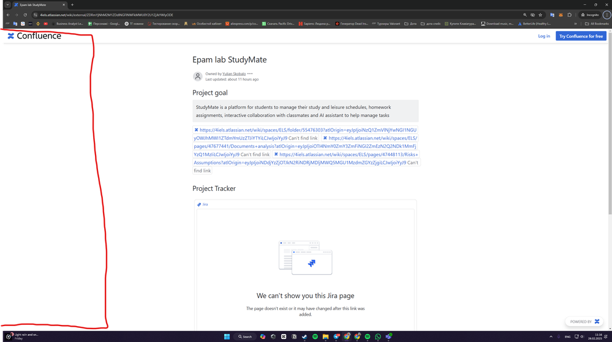Open the aliexpress.com bookmark

tap(241, 24)
